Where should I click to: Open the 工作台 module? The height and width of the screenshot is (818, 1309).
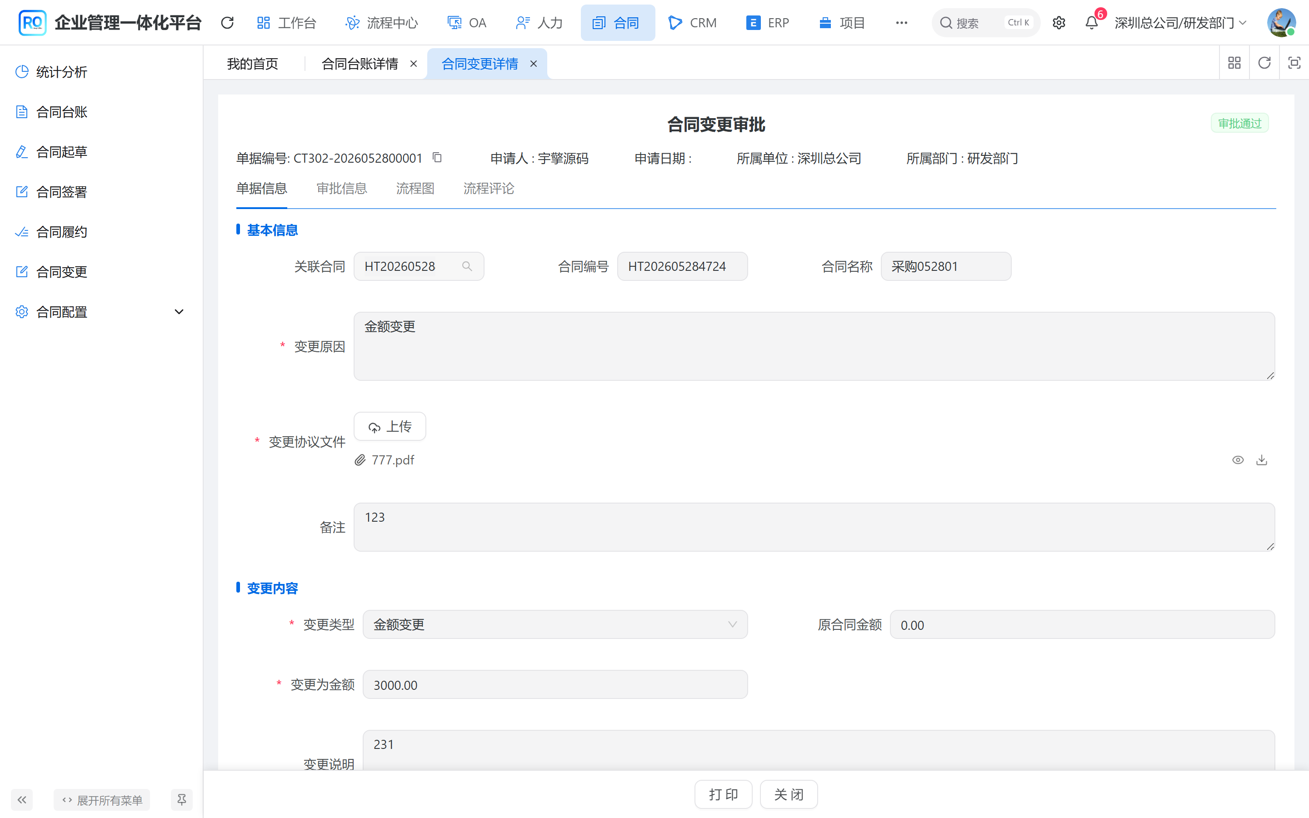pos(286,23)
